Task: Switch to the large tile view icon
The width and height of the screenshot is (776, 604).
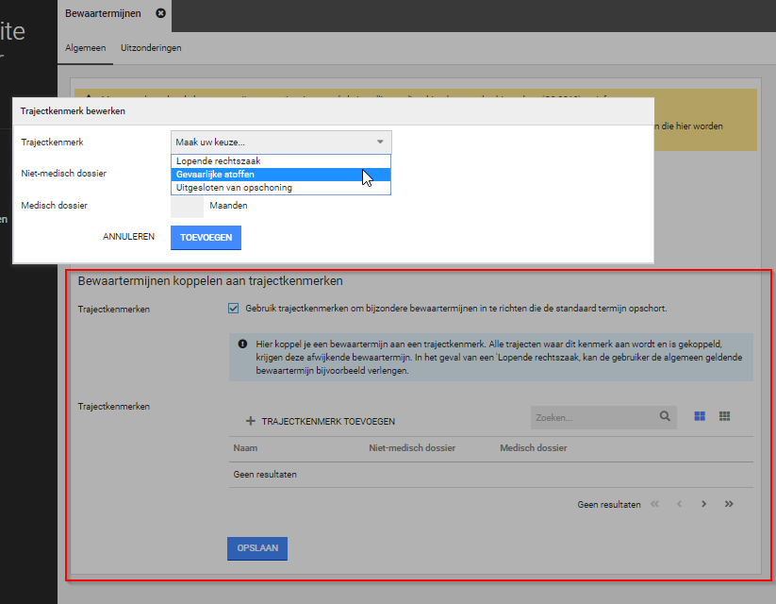Action: 700,416
